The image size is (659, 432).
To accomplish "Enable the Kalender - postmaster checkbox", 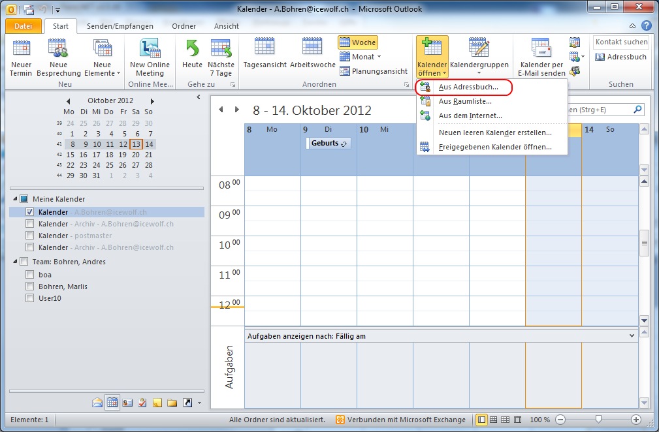I will pyautogui.click(x=29, y=236).
